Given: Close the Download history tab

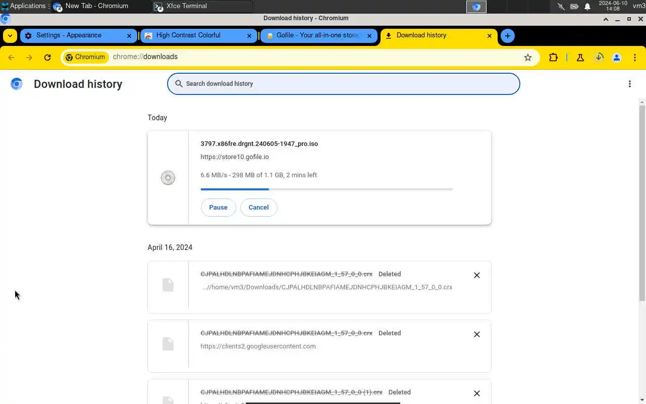Looking at the screenshot, I should [x=490, y=36].
